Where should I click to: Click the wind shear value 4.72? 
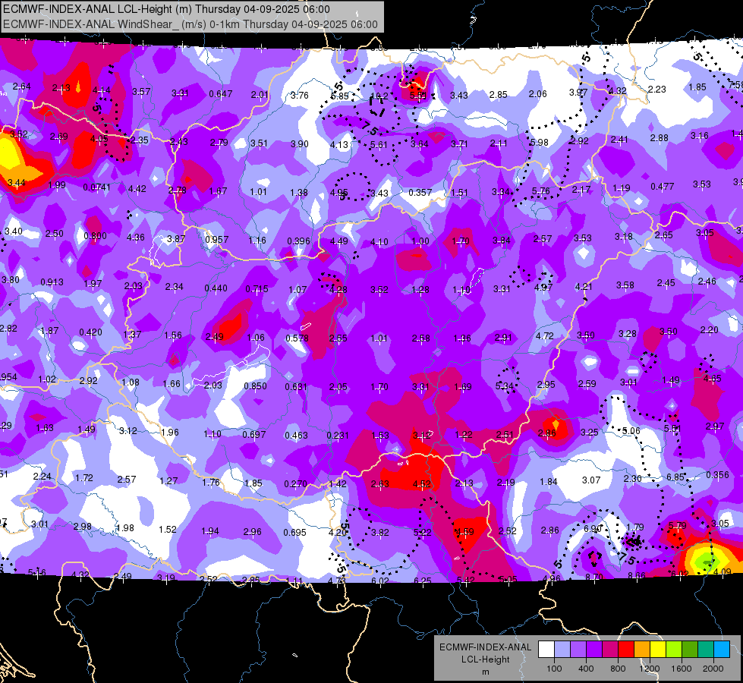(544, 335)
